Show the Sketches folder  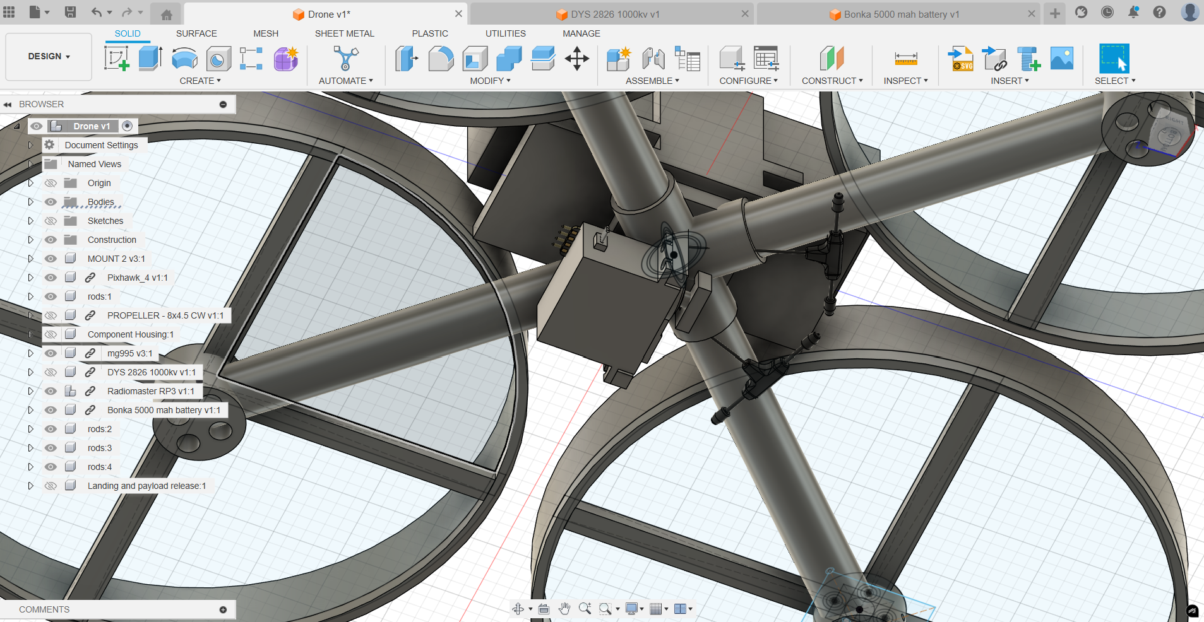point(51,221)
